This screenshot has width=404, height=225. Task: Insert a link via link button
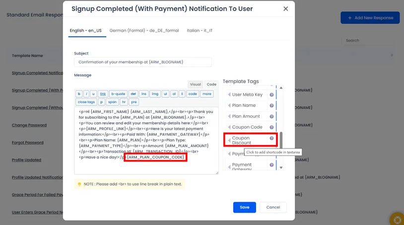click(103, 94)
